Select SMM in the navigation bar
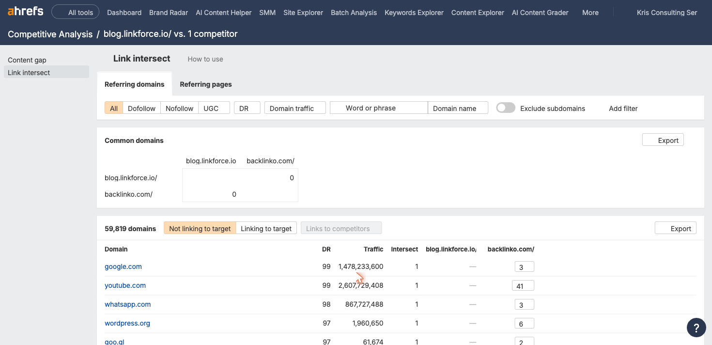 pos(267,13)
